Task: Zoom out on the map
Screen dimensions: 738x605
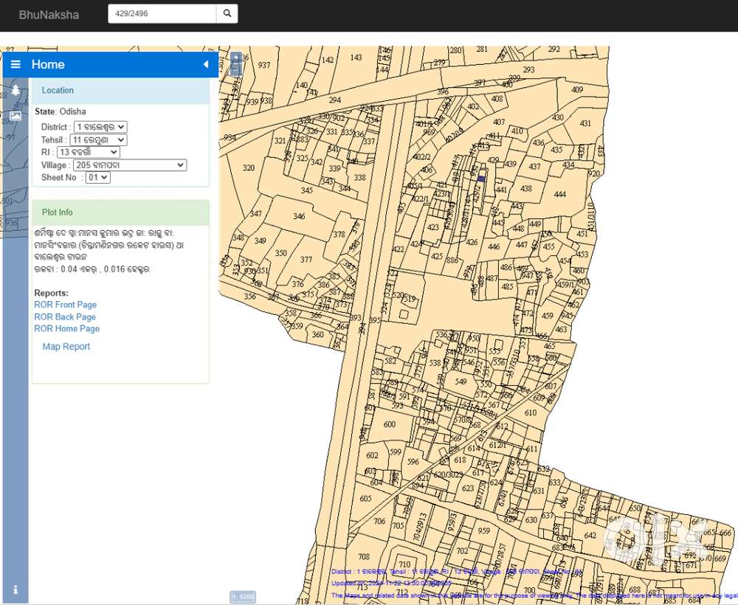Action: click(x=236, y=70)
